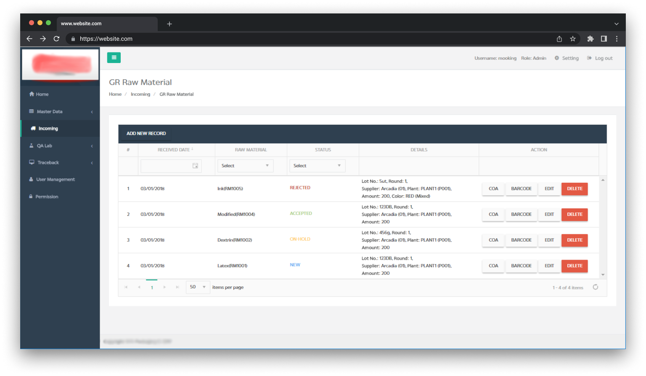
Task: Click the table scrollbar down arrow
Action: [603, 275]
